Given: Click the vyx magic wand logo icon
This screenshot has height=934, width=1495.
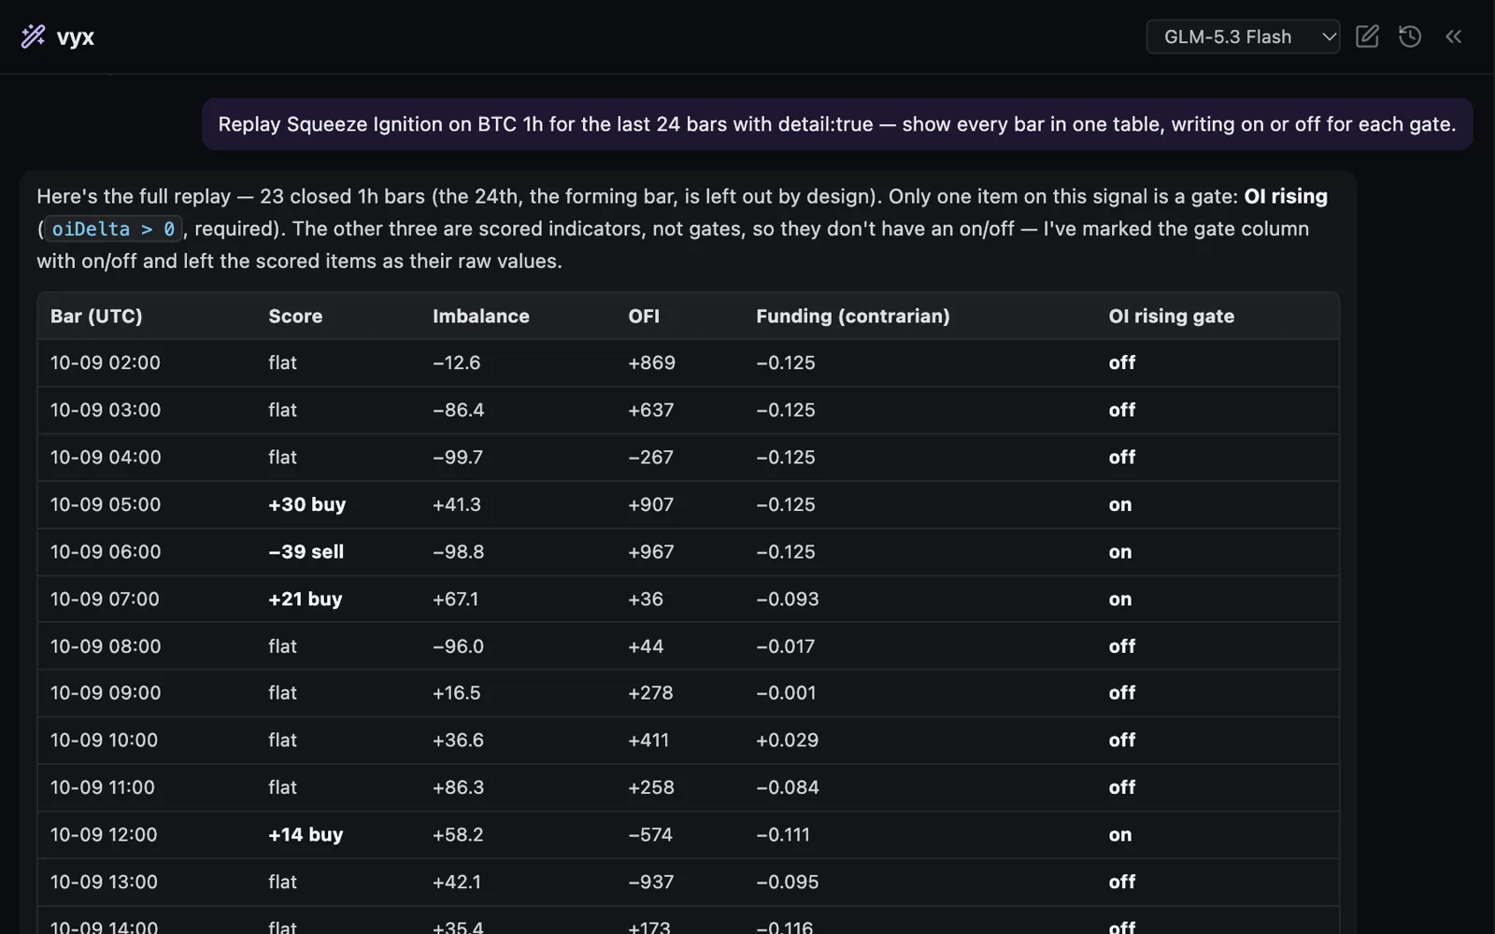Looking at the screenshot, I should click(33, 36).
